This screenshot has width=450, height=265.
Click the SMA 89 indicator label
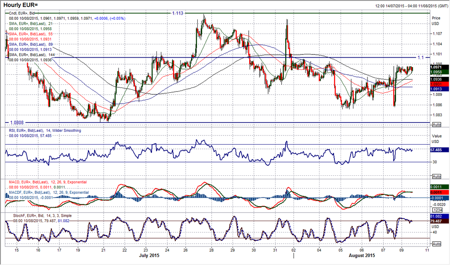pyautogui.click(x=31, y=44)
